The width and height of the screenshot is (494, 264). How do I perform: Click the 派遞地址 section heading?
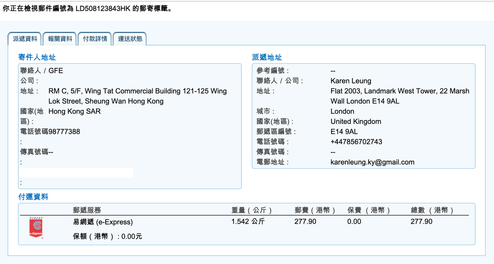(267, 57)
